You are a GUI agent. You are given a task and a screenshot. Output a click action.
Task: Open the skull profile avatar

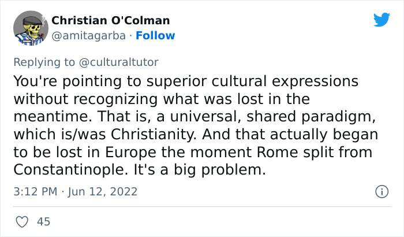tap(29, 28)
